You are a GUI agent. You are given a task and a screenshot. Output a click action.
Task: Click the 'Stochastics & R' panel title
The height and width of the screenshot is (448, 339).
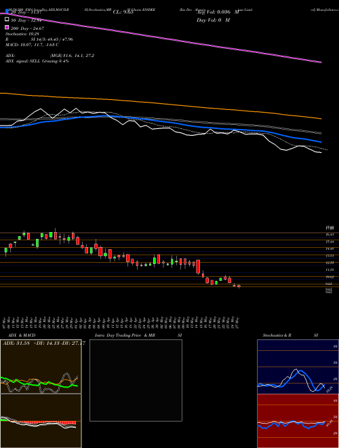point(277,335)
